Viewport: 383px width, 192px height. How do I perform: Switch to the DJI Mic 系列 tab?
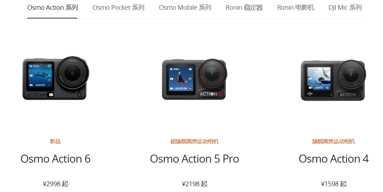coord(345,8)
